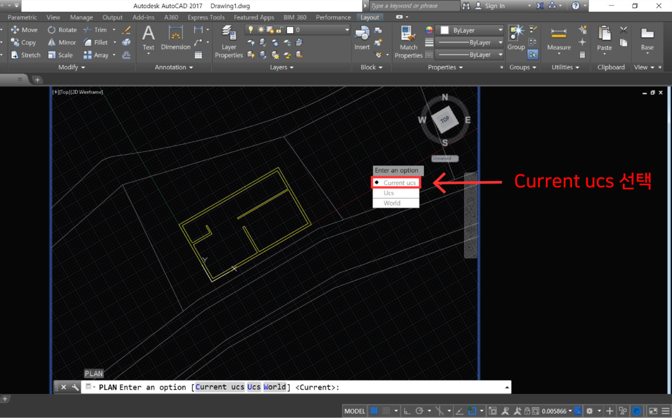Open Layer Properties manager
672x418 pixels.
click(x=229, y=42)
